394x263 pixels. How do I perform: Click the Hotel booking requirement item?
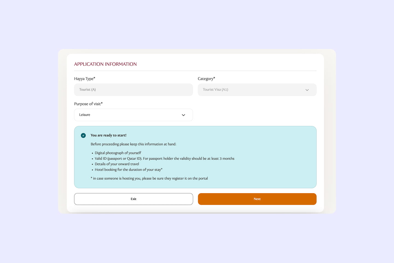click(x=128, y=170)
